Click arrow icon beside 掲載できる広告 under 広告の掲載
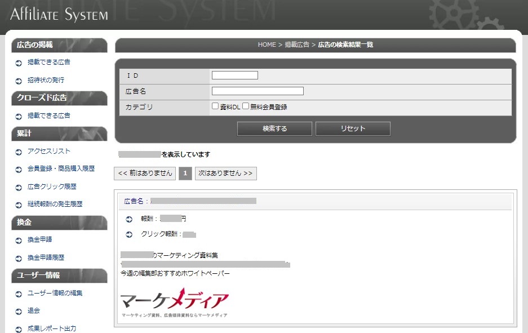Screen dimensions: 528x333 coord(19,63)
